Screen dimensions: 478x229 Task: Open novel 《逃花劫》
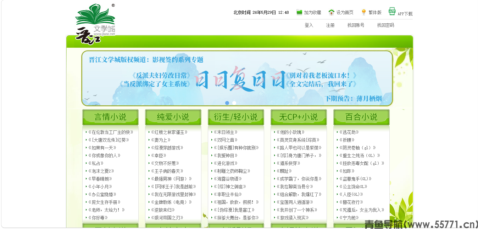349,132
